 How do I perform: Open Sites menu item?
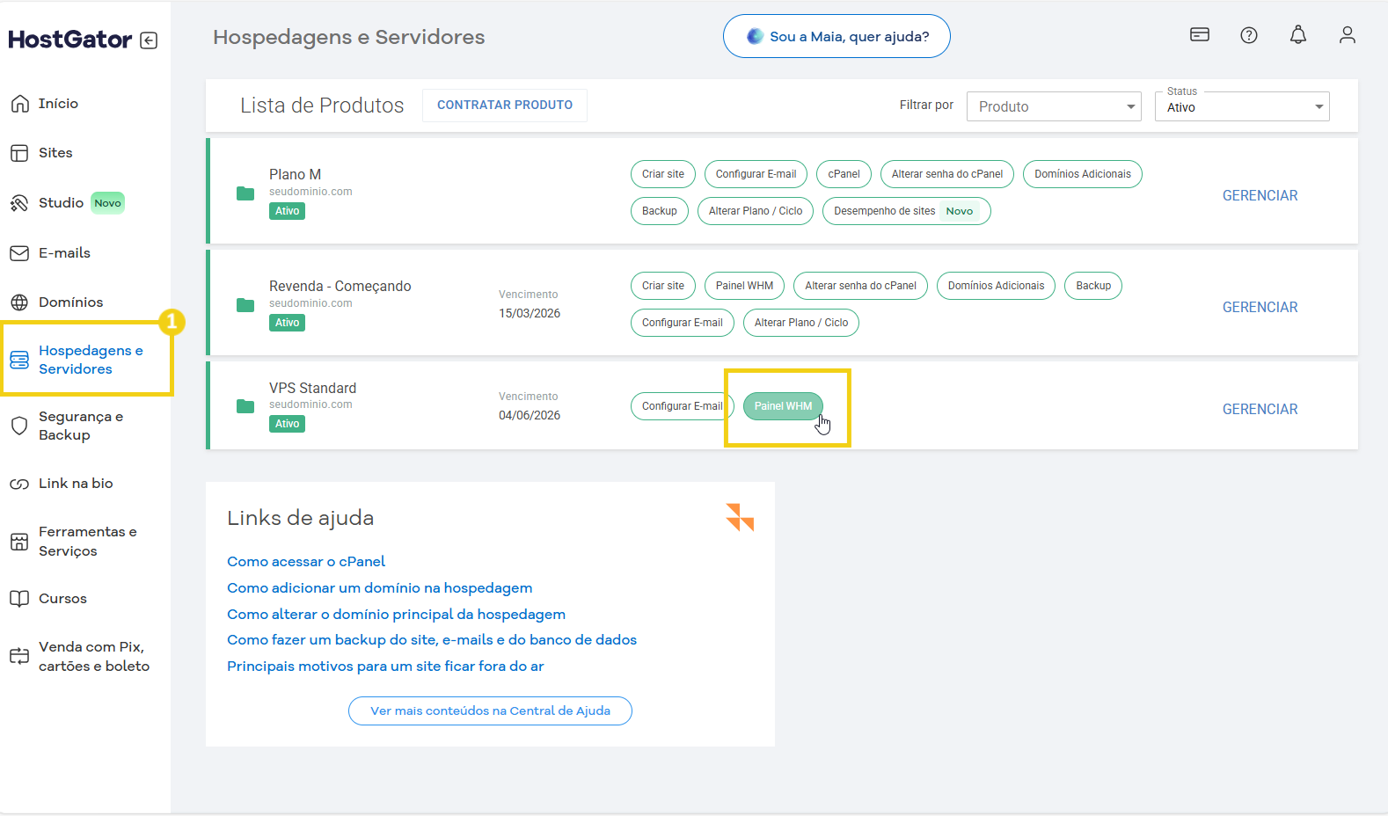click(55, 153)
